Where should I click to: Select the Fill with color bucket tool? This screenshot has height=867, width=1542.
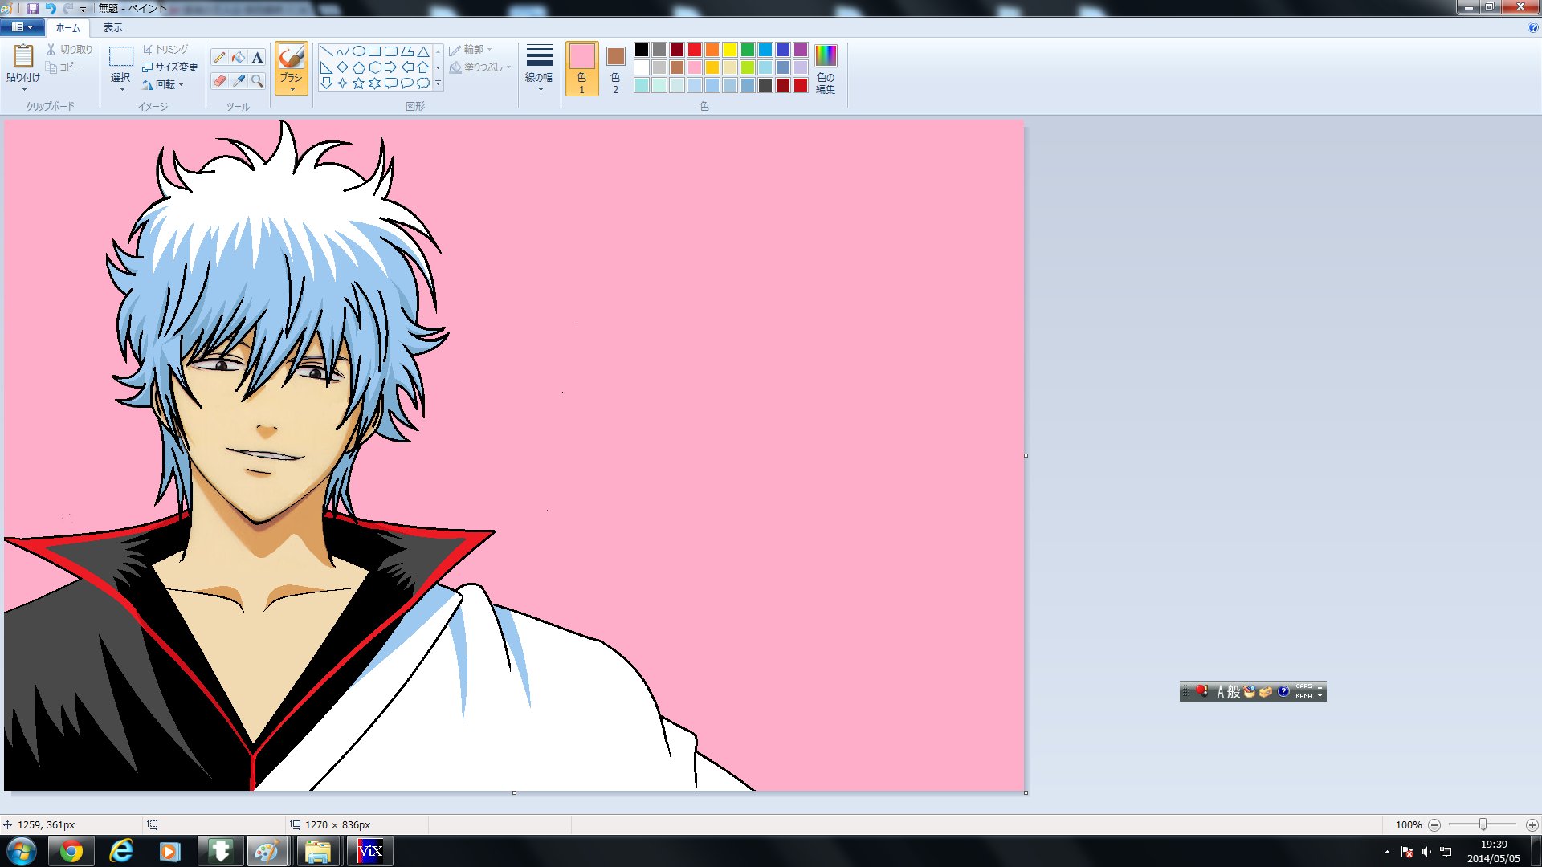(x=239, y=57)
